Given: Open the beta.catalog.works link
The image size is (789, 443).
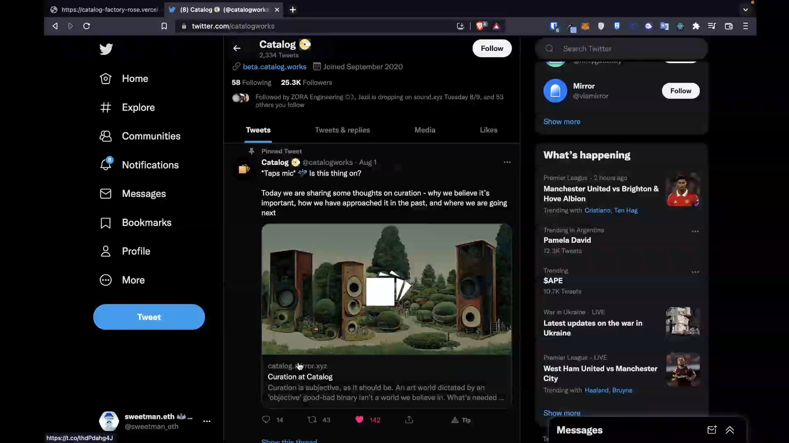Looking at the screenshot, I should 275,67.
